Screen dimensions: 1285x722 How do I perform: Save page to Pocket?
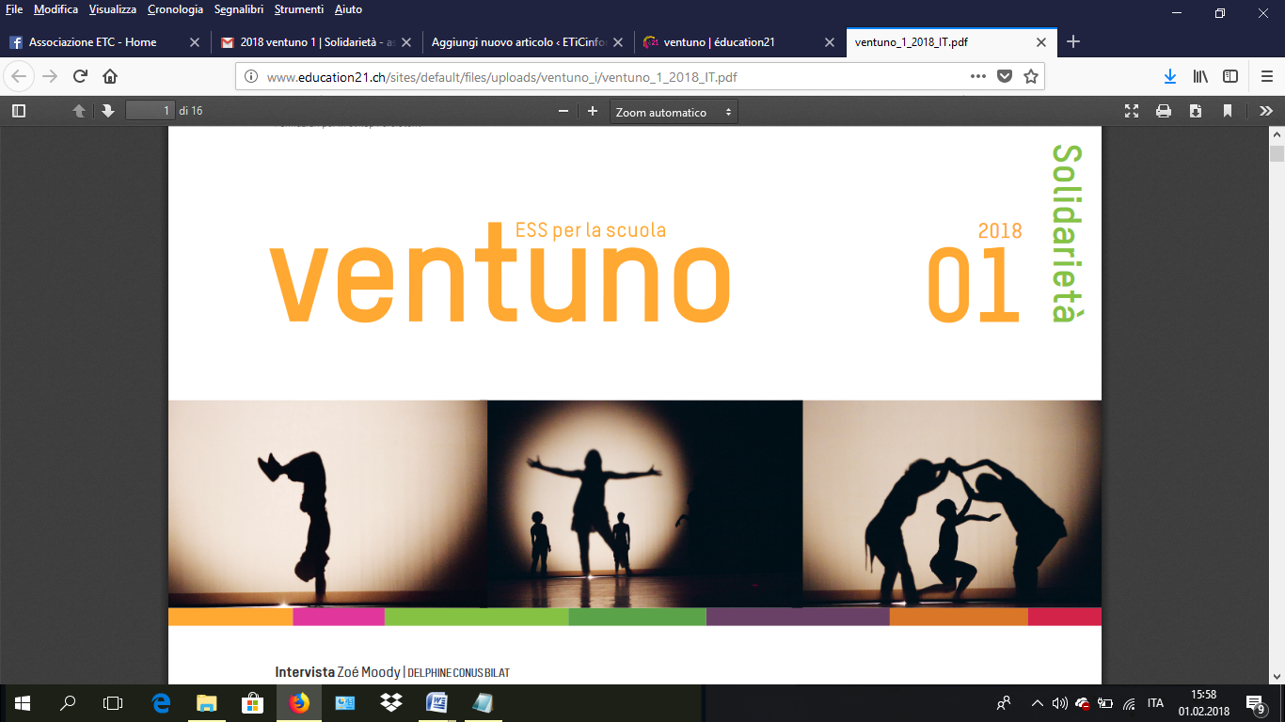pos(1005,77)
